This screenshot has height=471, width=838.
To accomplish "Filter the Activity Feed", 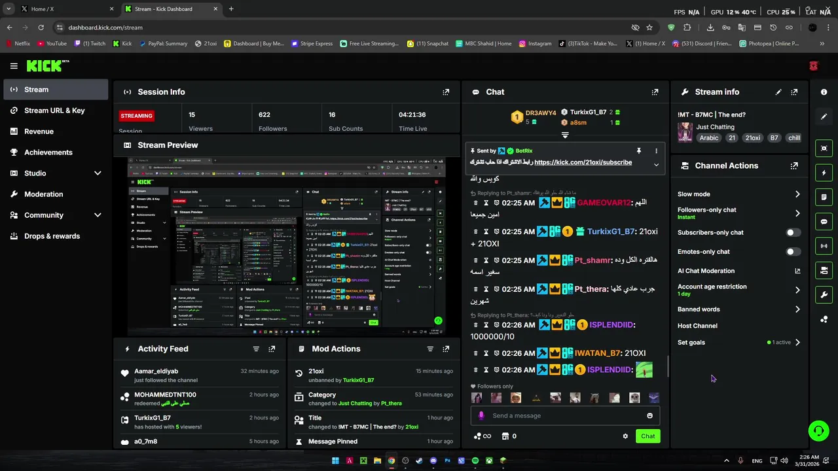I will click(x=256, y=349).
